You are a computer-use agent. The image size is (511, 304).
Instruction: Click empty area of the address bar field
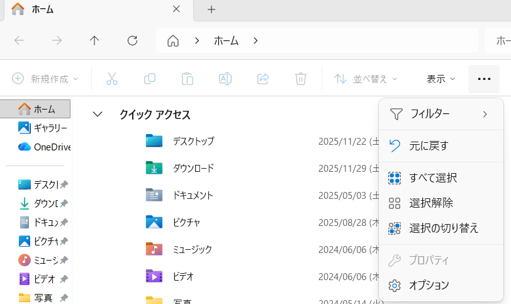pos(368,41)
